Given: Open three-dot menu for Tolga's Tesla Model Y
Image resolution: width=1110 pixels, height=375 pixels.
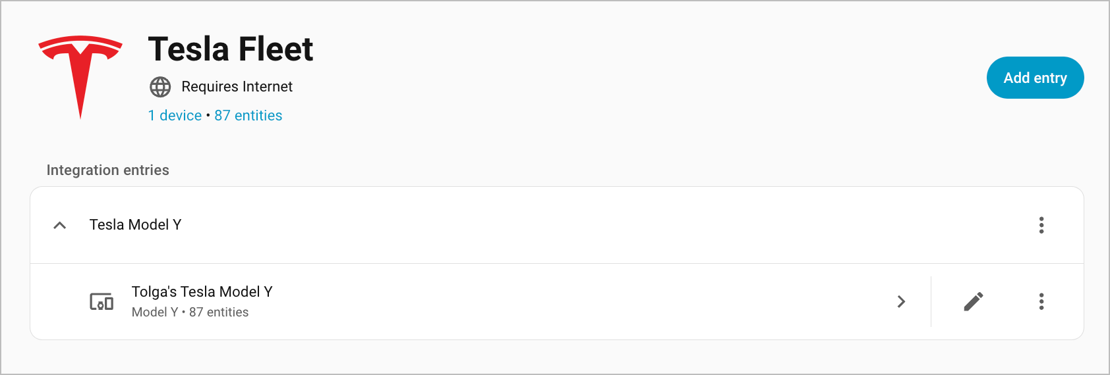Looking at the screenshot, I should point(1041,301).
